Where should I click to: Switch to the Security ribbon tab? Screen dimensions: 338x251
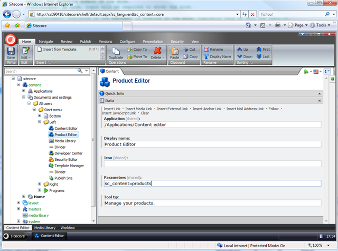coord(177,42)
